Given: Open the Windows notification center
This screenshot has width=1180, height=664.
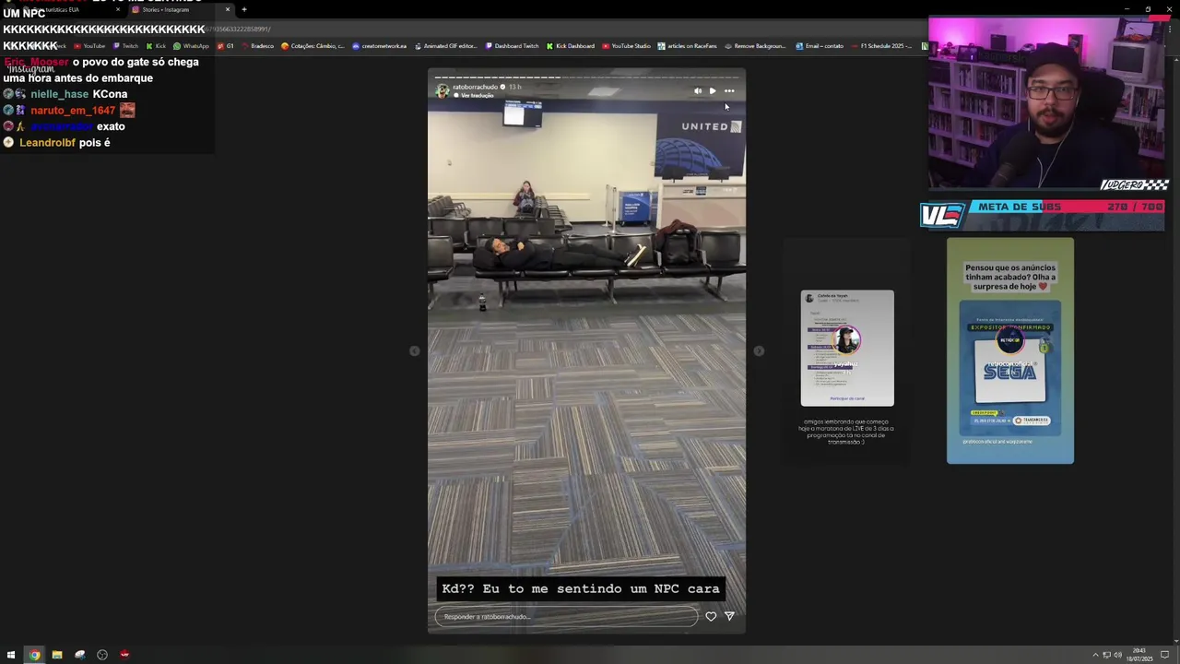Looking at the screenshot, I should (1165, 655).
